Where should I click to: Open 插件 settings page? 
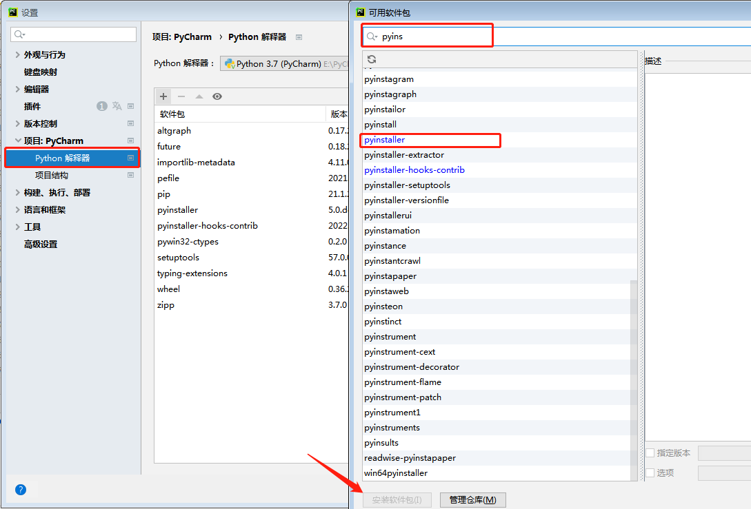tap(32, 106)
